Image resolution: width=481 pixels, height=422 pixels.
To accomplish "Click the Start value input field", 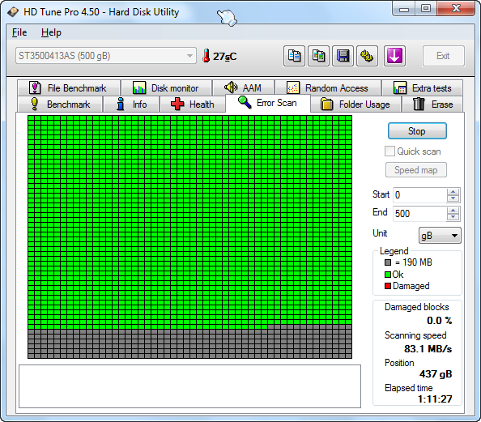I will pos(419,195).
